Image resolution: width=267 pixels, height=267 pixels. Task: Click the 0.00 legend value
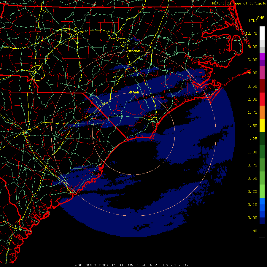point(252,218)
